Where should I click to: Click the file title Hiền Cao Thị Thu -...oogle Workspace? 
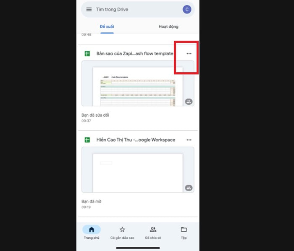(x=136, y=140)
